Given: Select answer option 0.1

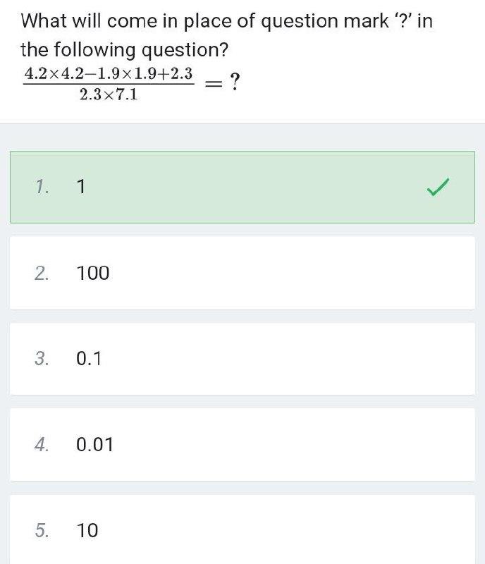Looking at the screenshot, I should click(89, 359).
